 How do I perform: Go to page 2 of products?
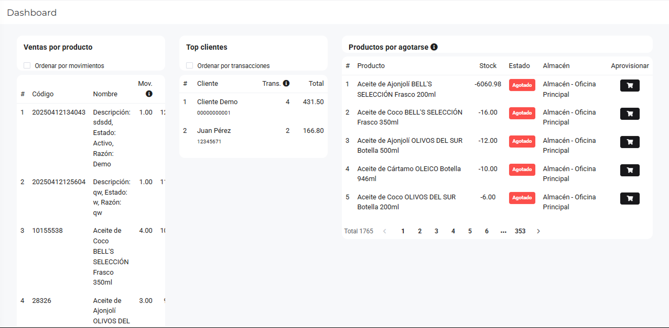coord(419,231)
